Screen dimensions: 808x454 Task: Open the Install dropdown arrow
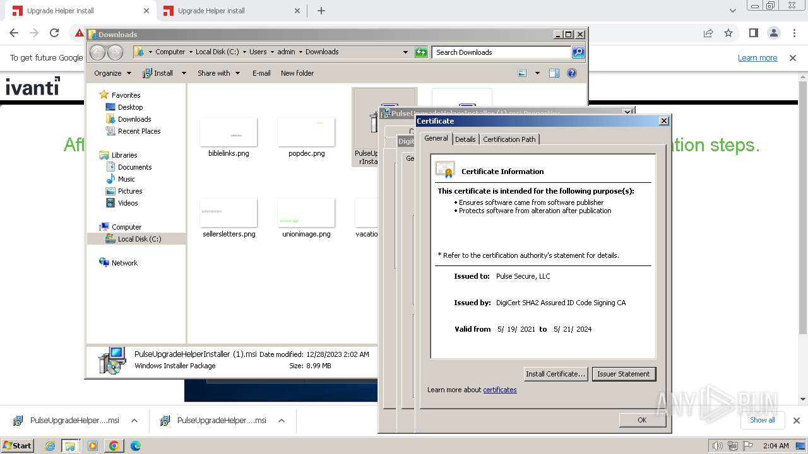184,73
